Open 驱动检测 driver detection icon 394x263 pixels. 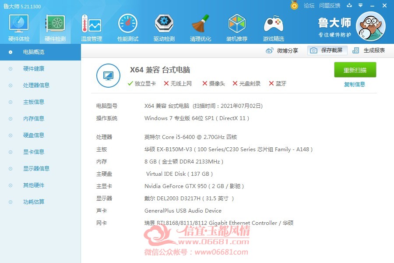point(164,28)
